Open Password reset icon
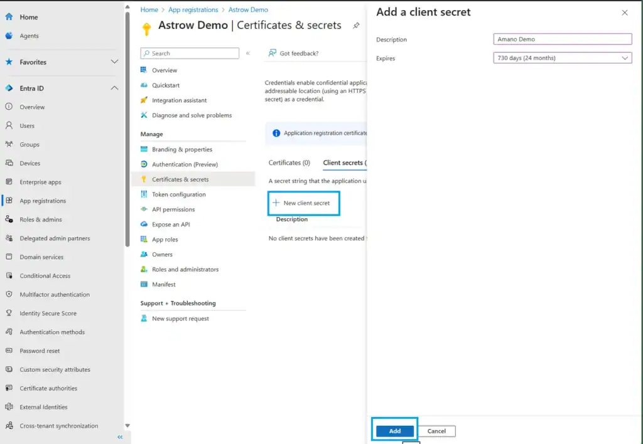 point(9,351)
